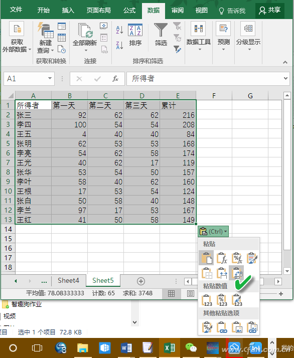Show hidden sheet tabs ellipsis
Image resolution: width=294 pixels, height=358 pixels.
pyautogui.click(x=44, y=281)
